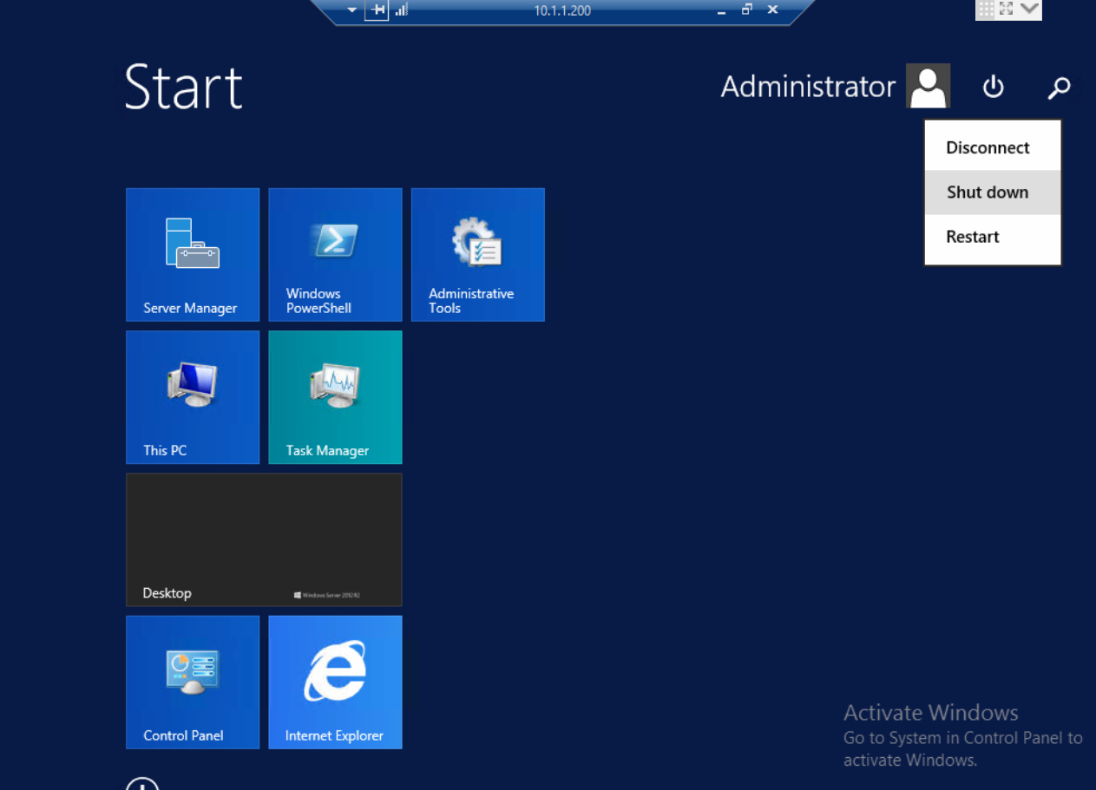Click the Administrator account picture
Screen dimensions: 1096x790
coord(928,86)
